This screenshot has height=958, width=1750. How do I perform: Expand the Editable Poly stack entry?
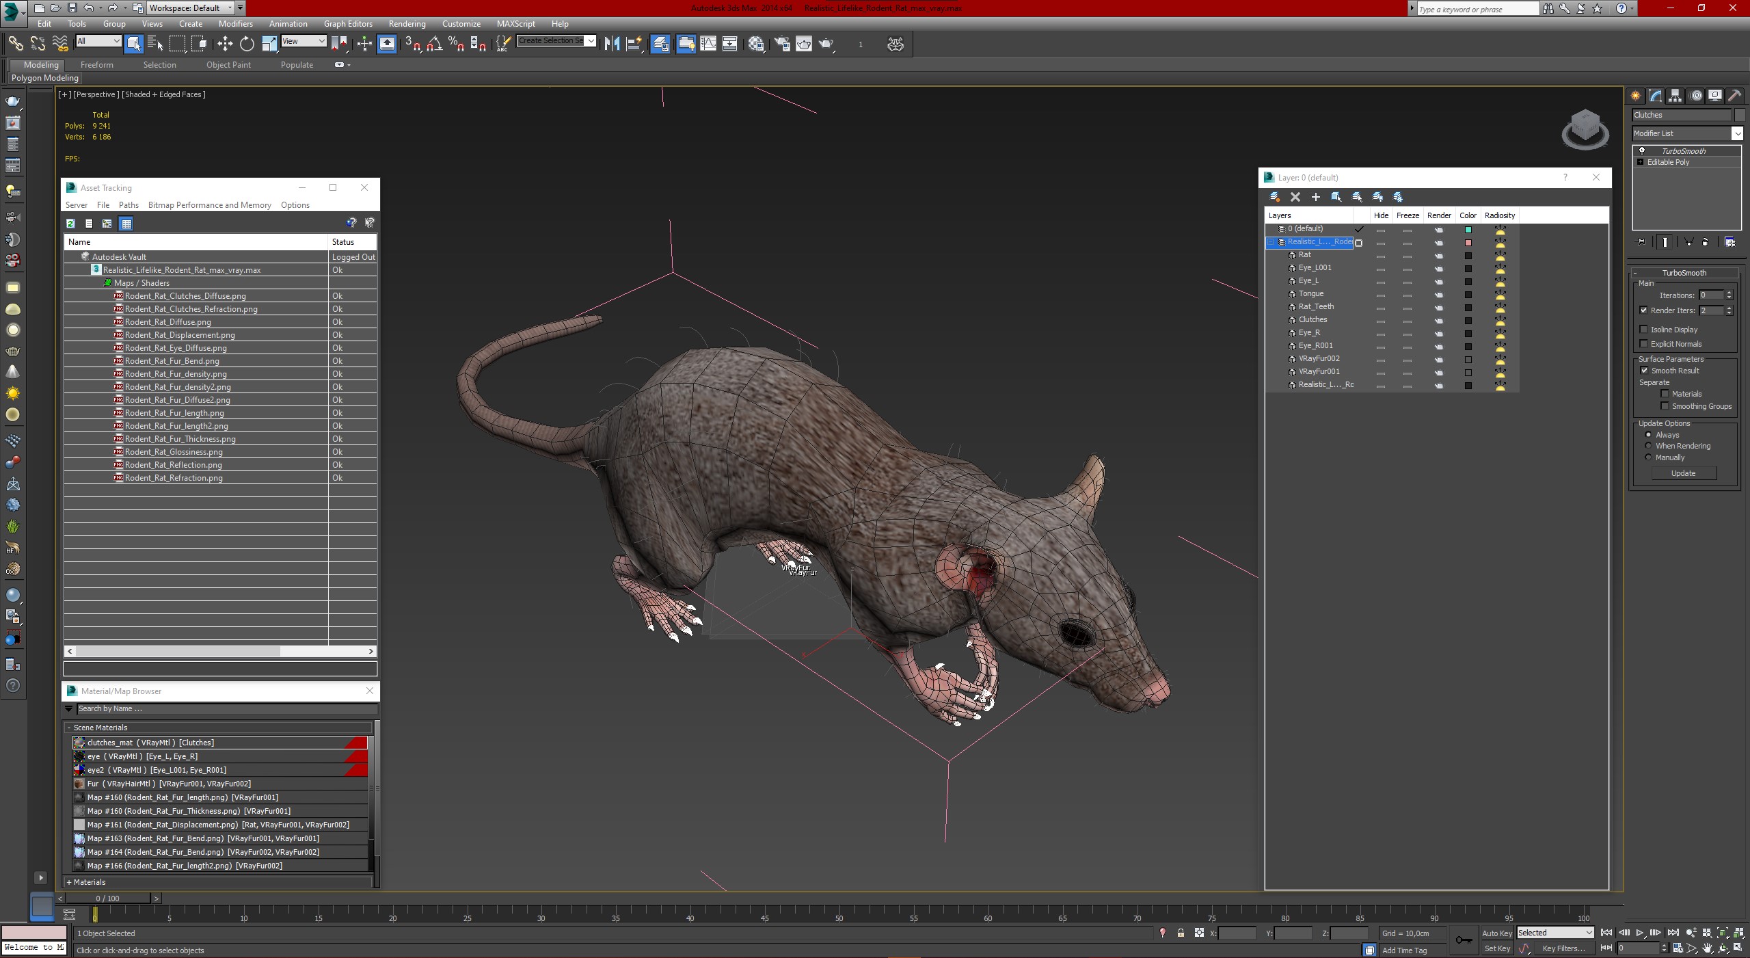click(1640, 162)
